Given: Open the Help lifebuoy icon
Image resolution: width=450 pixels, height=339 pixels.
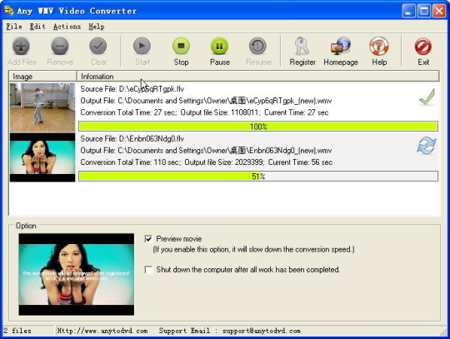Looking at the screenshot, I should tap(379, 46).
